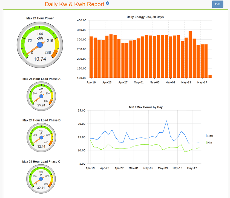Click the Max 24 Hour Power gauge
230x198 pixels.
tap(40, 45)
